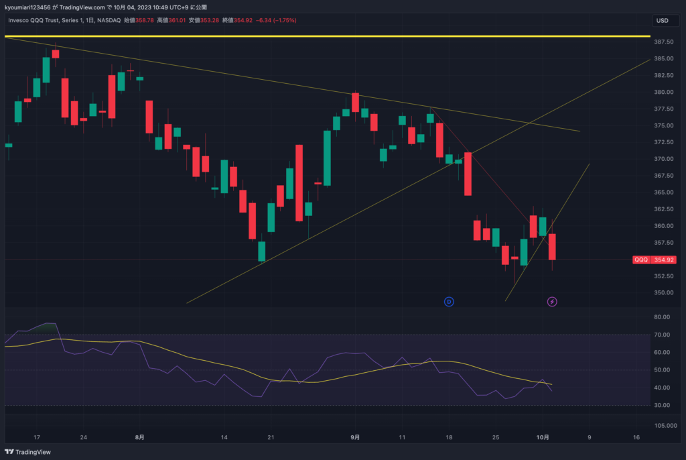Click the 105.000 bottom axis value
The height and width of the screenshot is (460, 686).
pyautogui.click(x=665, y=425)
